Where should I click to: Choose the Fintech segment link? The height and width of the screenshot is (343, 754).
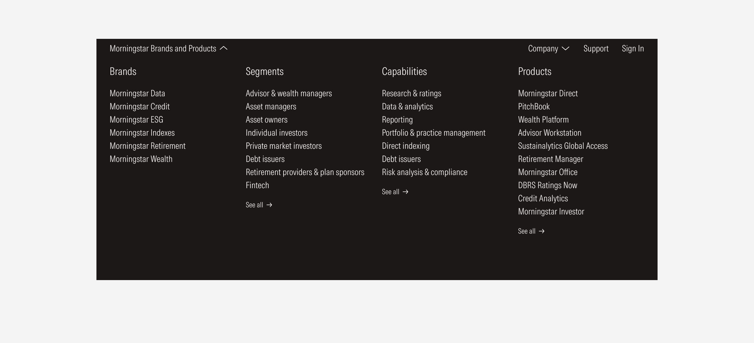(x=257, y=185)
